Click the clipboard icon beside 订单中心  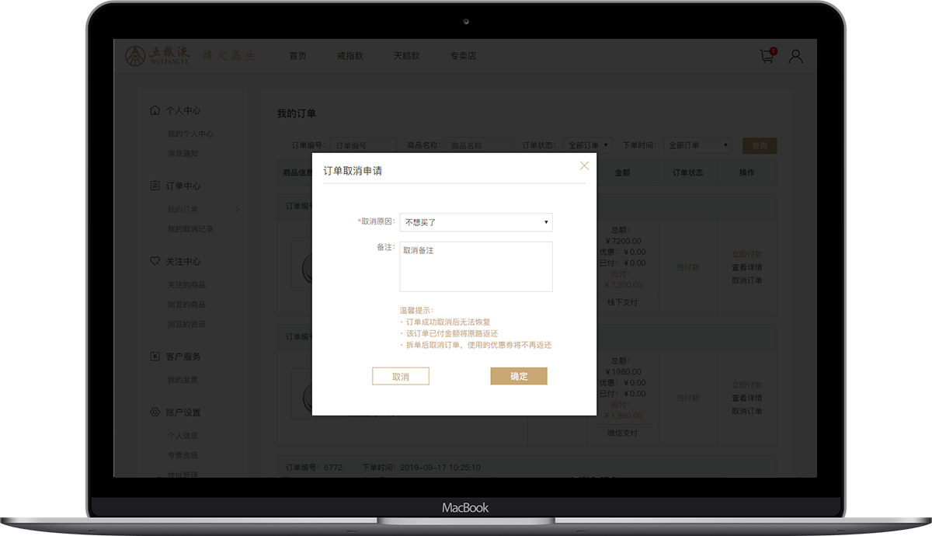155,186
